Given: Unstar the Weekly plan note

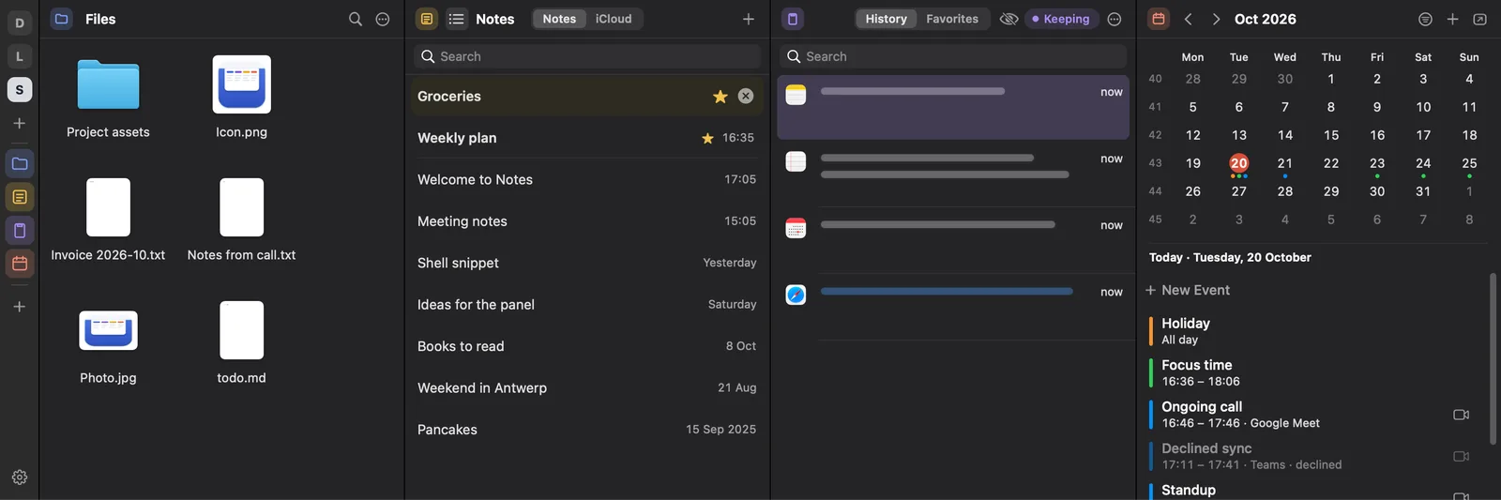Looking at the screenshot, I should (707, 138).
